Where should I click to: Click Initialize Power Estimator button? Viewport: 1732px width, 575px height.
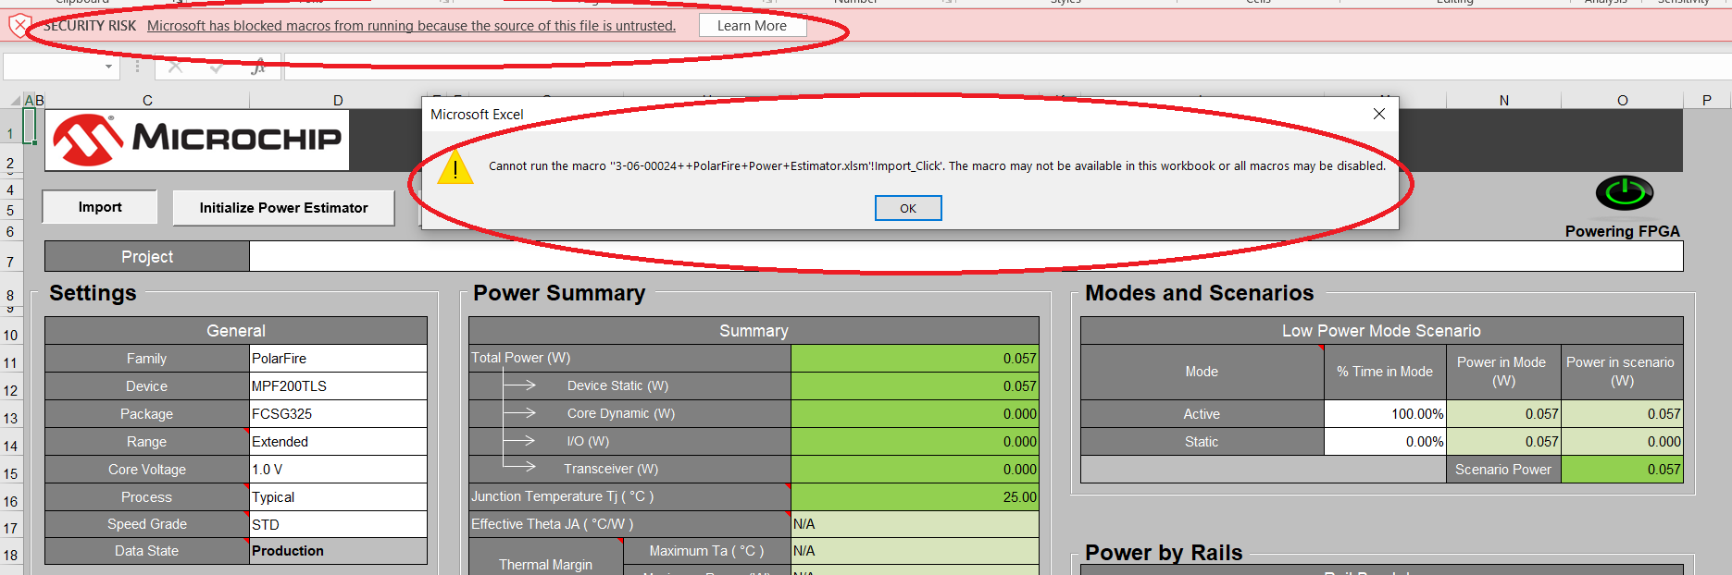coord(283,208)
